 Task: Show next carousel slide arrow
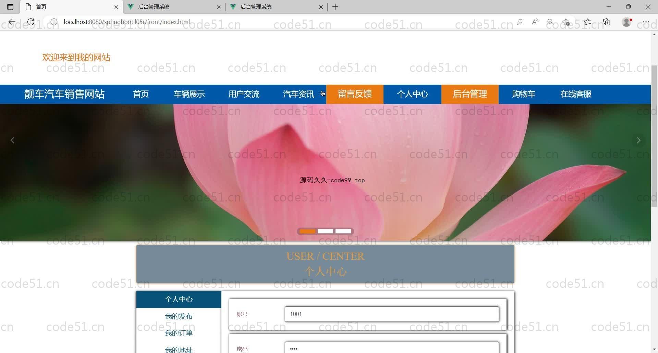638,141
